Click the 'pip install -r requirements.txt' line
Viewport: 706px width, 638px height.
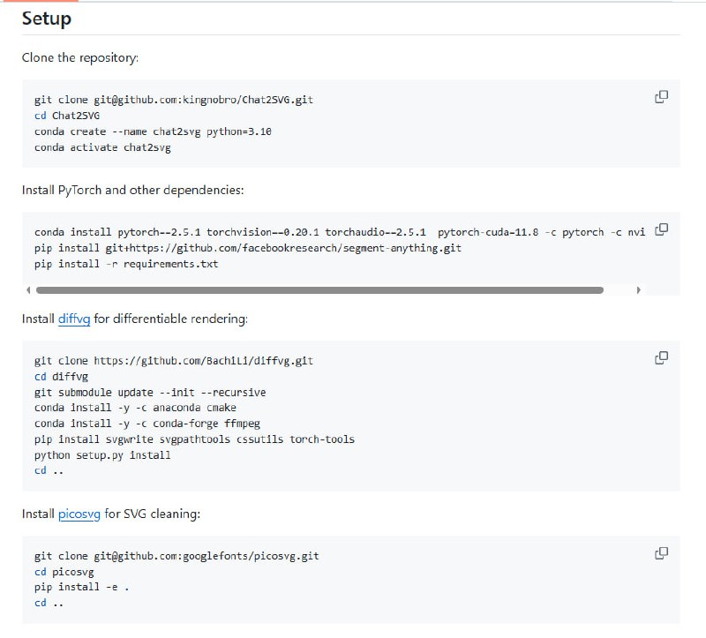click(x=126, y=264)
